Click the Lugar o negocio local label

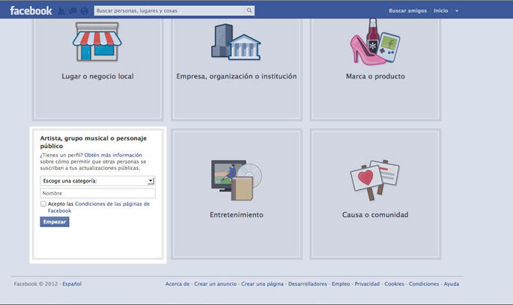(97, 76)
